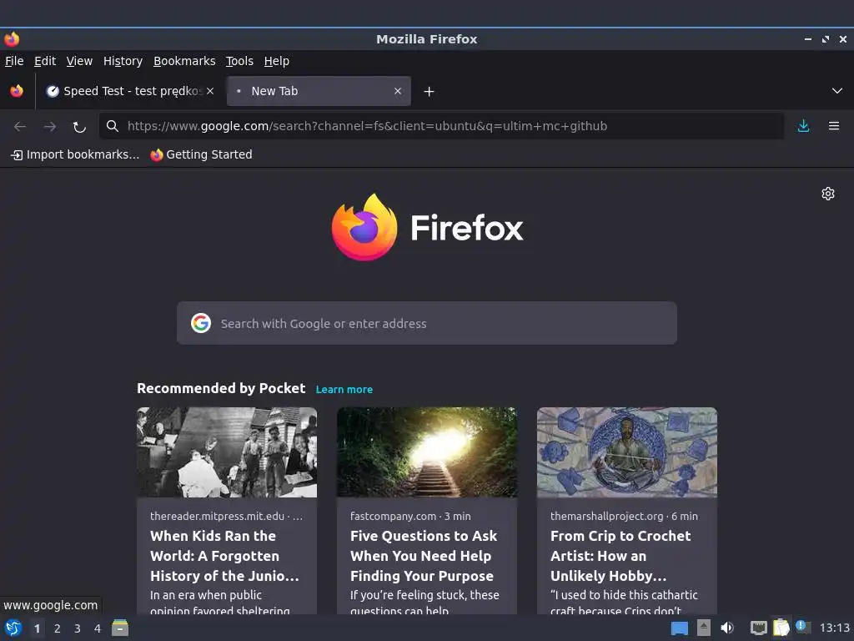Click Search with Google input box

(427, 323)
